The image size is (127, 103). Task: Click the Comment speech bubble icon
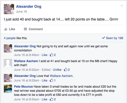(x=25, y=29)
